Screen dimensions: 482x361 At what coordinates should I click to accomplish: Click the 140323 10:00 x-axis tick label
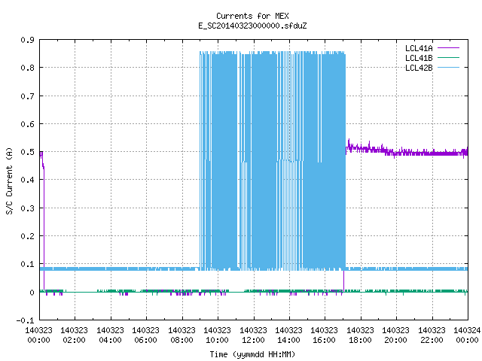(x=217, y=335)
